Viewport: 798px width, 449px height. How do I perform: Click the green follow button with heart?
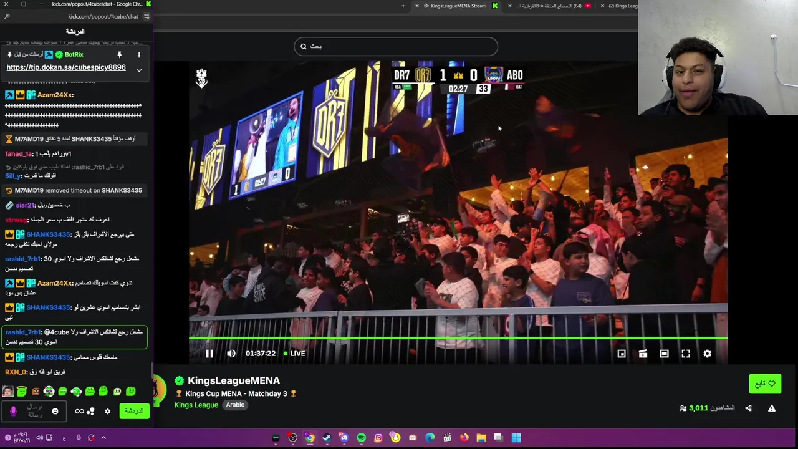765,384
